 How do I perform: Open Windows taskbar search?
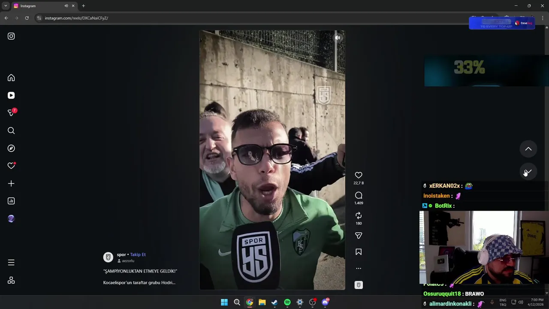tap(237, 302)
